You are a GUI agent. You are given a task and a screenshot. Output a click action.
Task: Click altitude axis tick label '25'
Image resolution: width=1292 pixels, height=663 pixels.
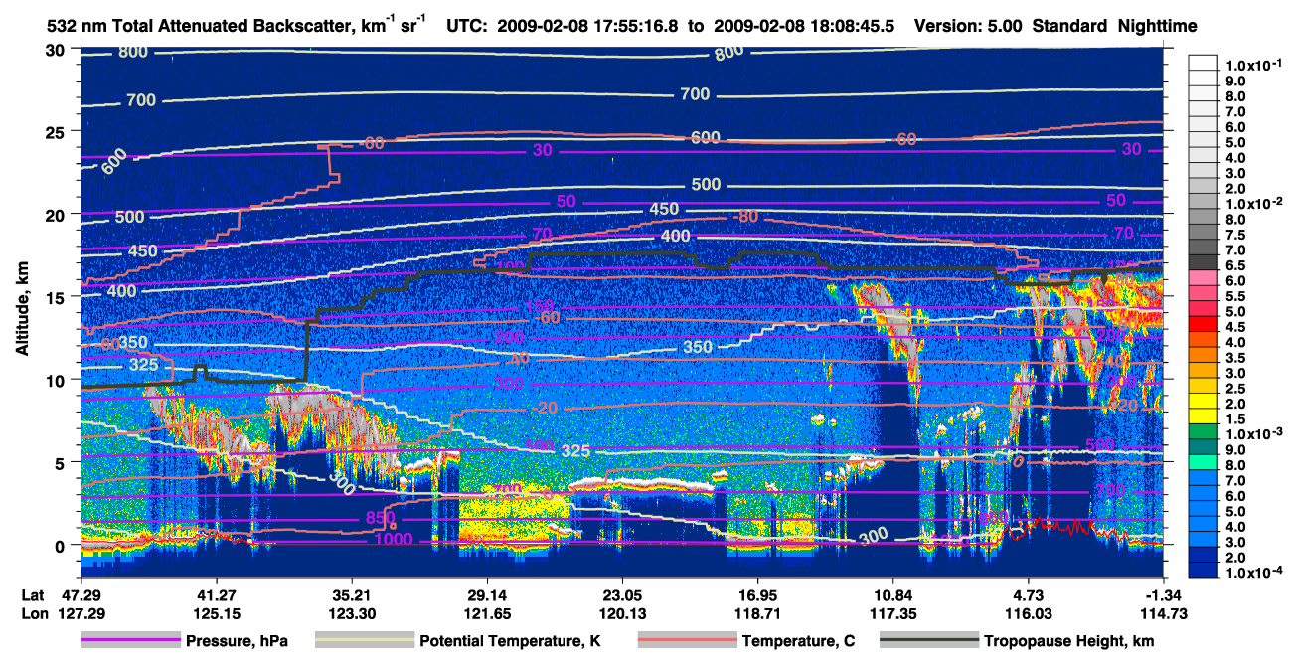(58, 131)
